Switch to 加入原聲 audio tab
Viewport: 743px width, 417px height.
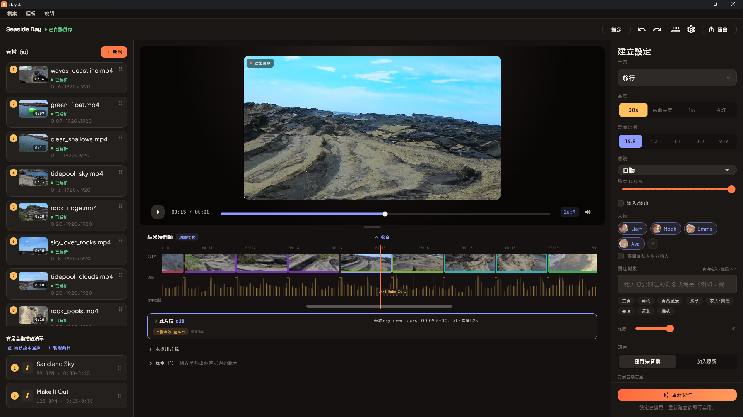coord(707,361)
